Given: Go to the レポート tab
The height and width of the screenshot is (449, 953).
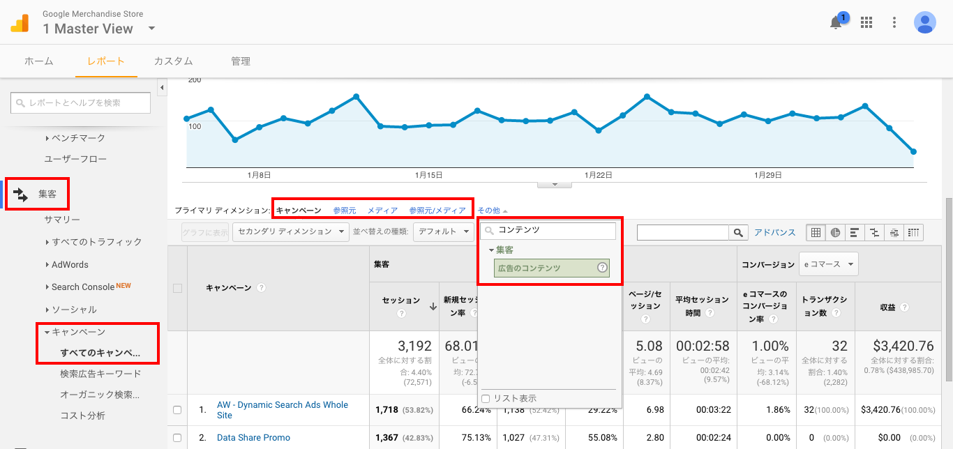Looking at the screenshot, I should [106, 61].
